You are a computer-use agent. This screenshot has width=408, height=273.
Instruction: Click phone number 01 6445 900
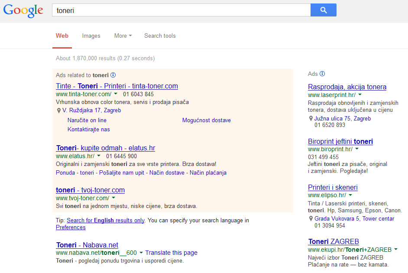click(121, 156)
